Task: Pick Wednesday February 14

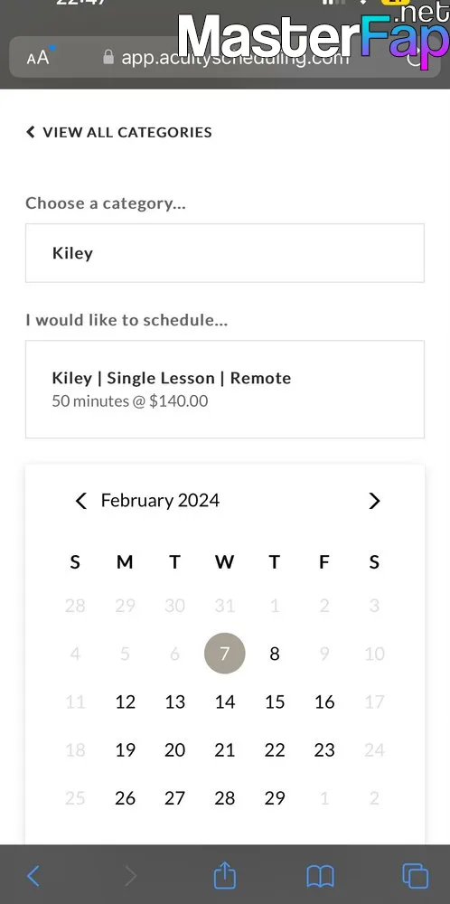Action: (x=225, y=702)
